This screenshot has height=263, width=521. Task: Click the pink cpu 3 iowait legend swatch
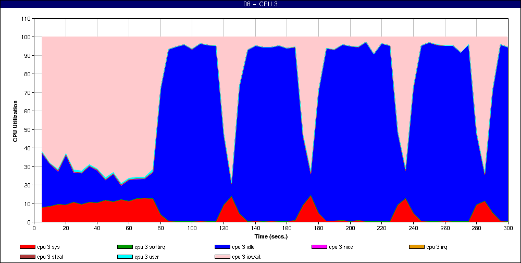[x=222, y=257]
